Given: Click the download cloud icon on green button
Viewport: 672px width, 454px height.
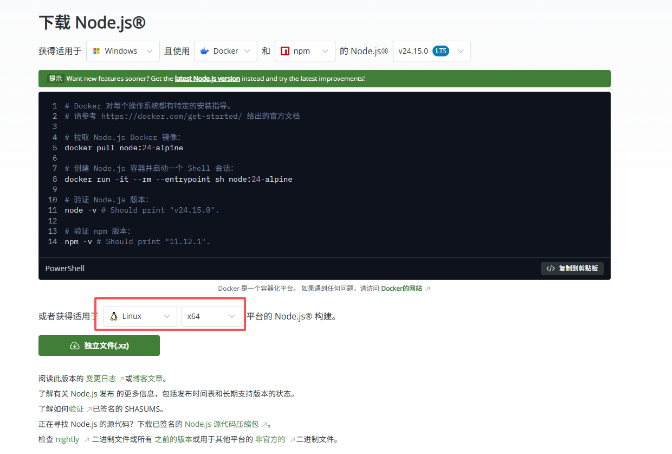Looking at the screenshot, I should pyautogui.click(x=75, y=346).
